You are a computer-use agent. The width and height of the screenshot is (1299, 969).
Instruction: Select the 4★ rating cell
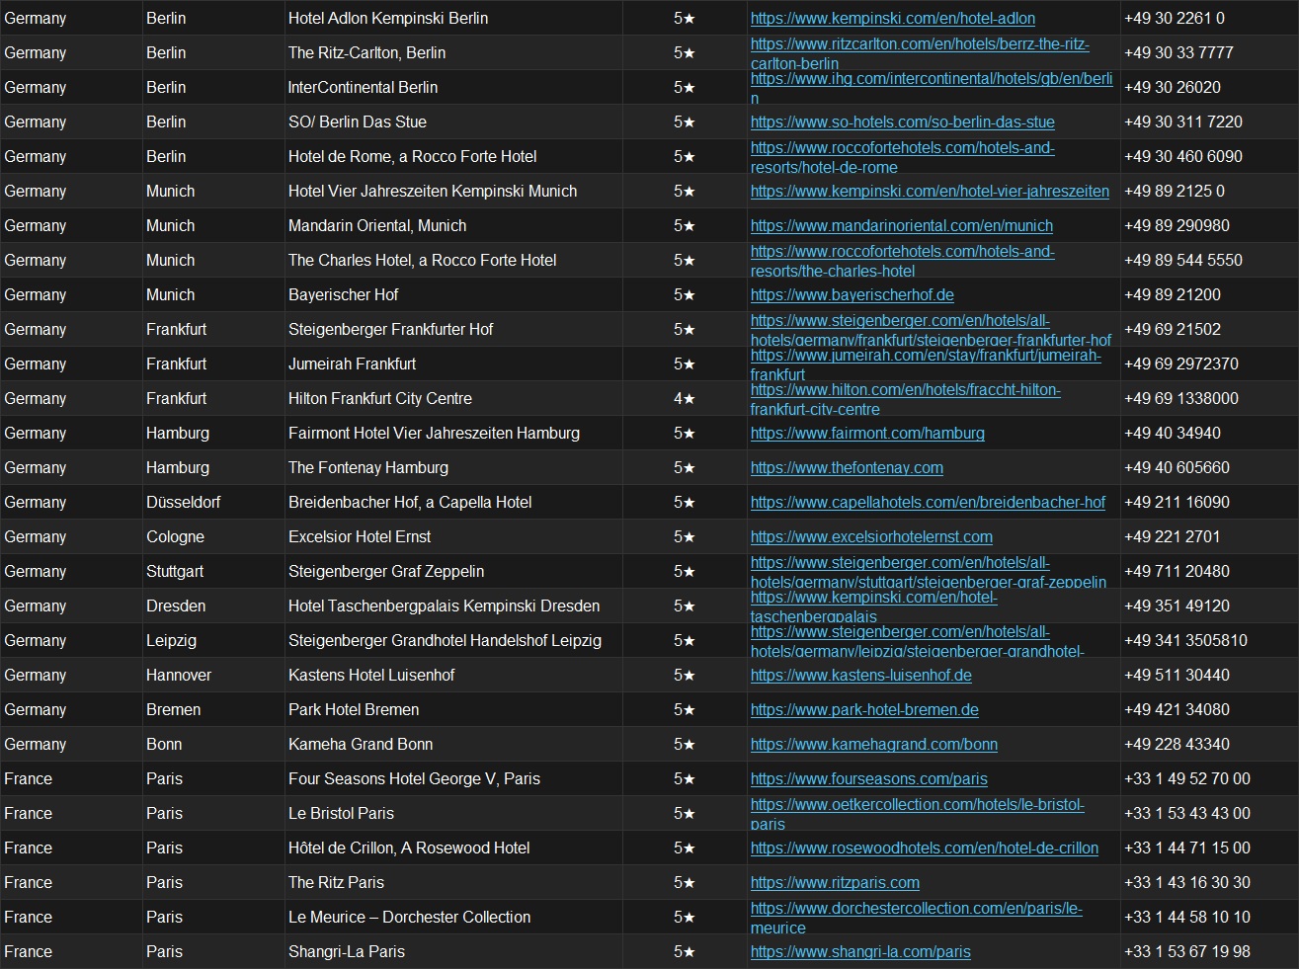685,398
